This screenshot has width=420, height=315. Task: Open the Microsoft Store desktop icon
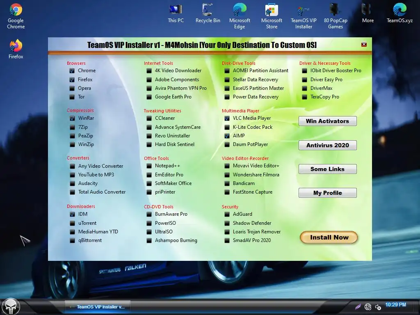pyautogui.click(x=272, y=16)
